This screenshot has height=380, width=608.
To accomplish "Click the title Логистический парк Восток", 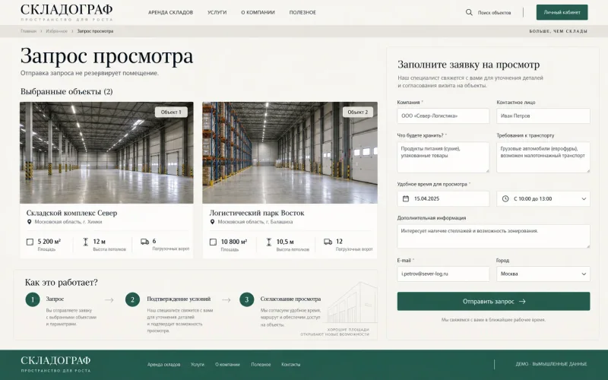I will (x=257, y=213).
